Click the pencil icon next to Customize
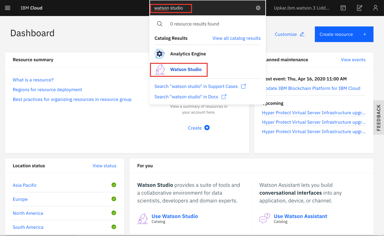Screen dimensions: 384x236 tap(302, 34)
